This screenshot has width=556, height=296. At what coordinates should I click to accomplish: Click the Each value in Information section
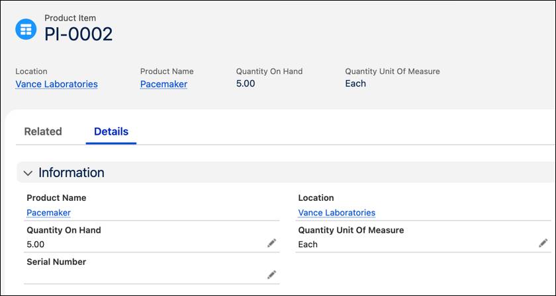click(308, 244)
